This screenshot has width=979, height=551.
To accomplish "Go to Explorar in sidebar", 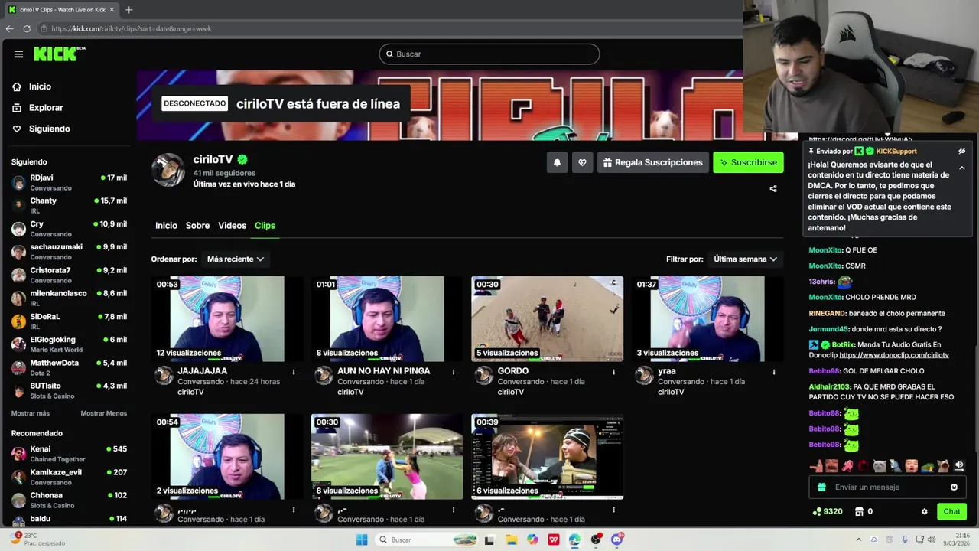I will pos(46,108).
